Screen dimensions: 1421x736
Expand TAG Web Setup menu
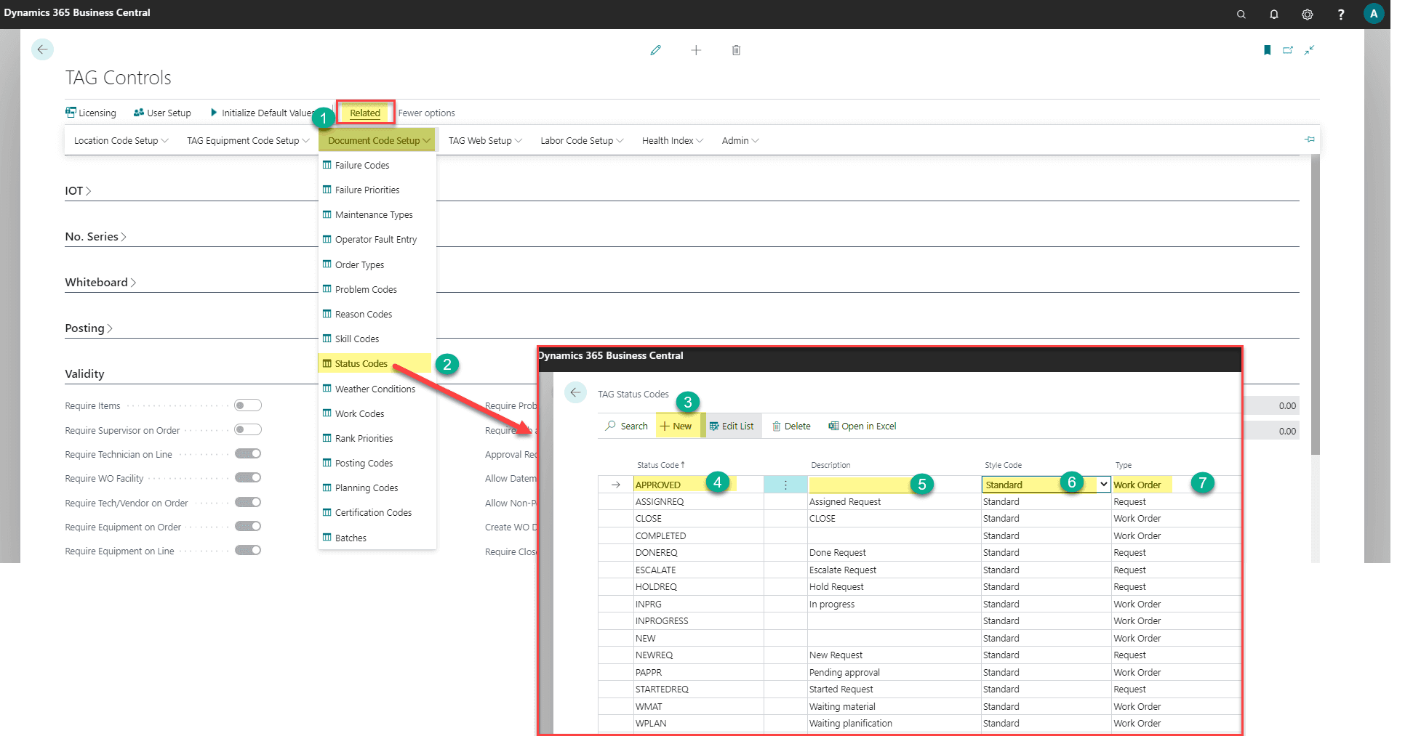click(485, 140)
